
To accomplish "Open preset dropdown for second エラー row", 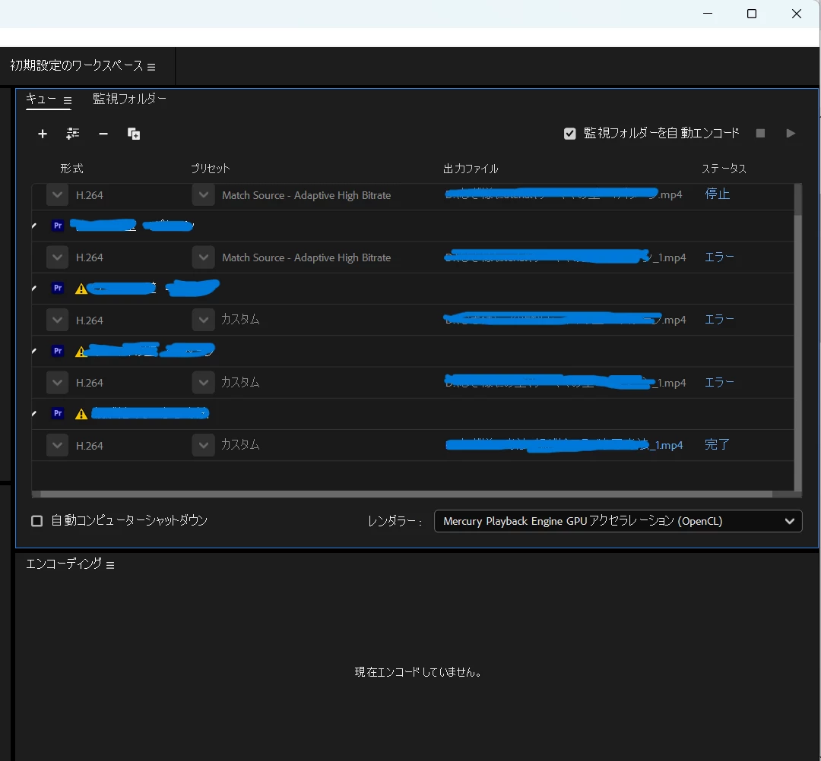I will pyautogui.click(x=203, y=320).
